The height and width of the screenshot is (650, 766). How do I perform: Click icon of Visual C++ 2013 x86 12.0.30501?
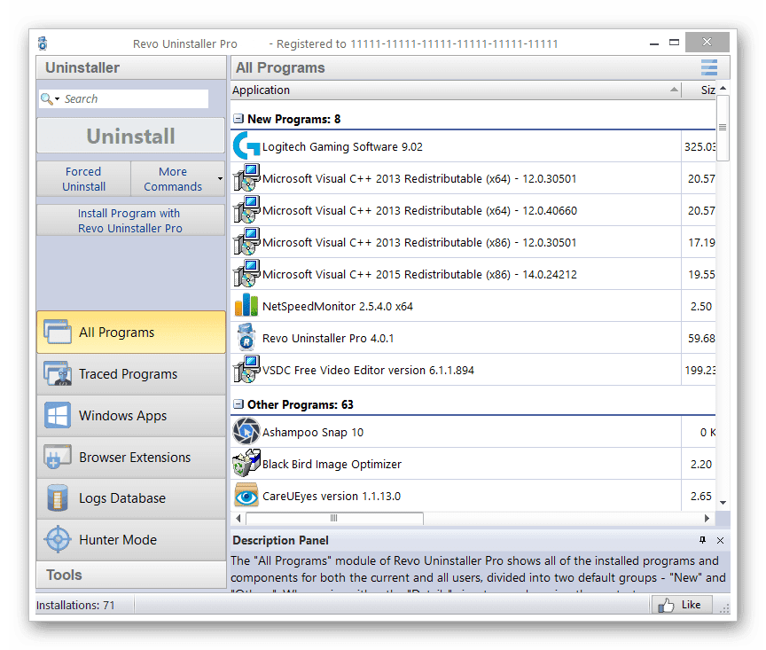coord(246,241)
